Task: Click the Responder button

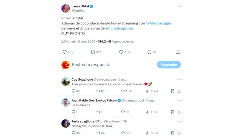Action: tap(169, 65)
